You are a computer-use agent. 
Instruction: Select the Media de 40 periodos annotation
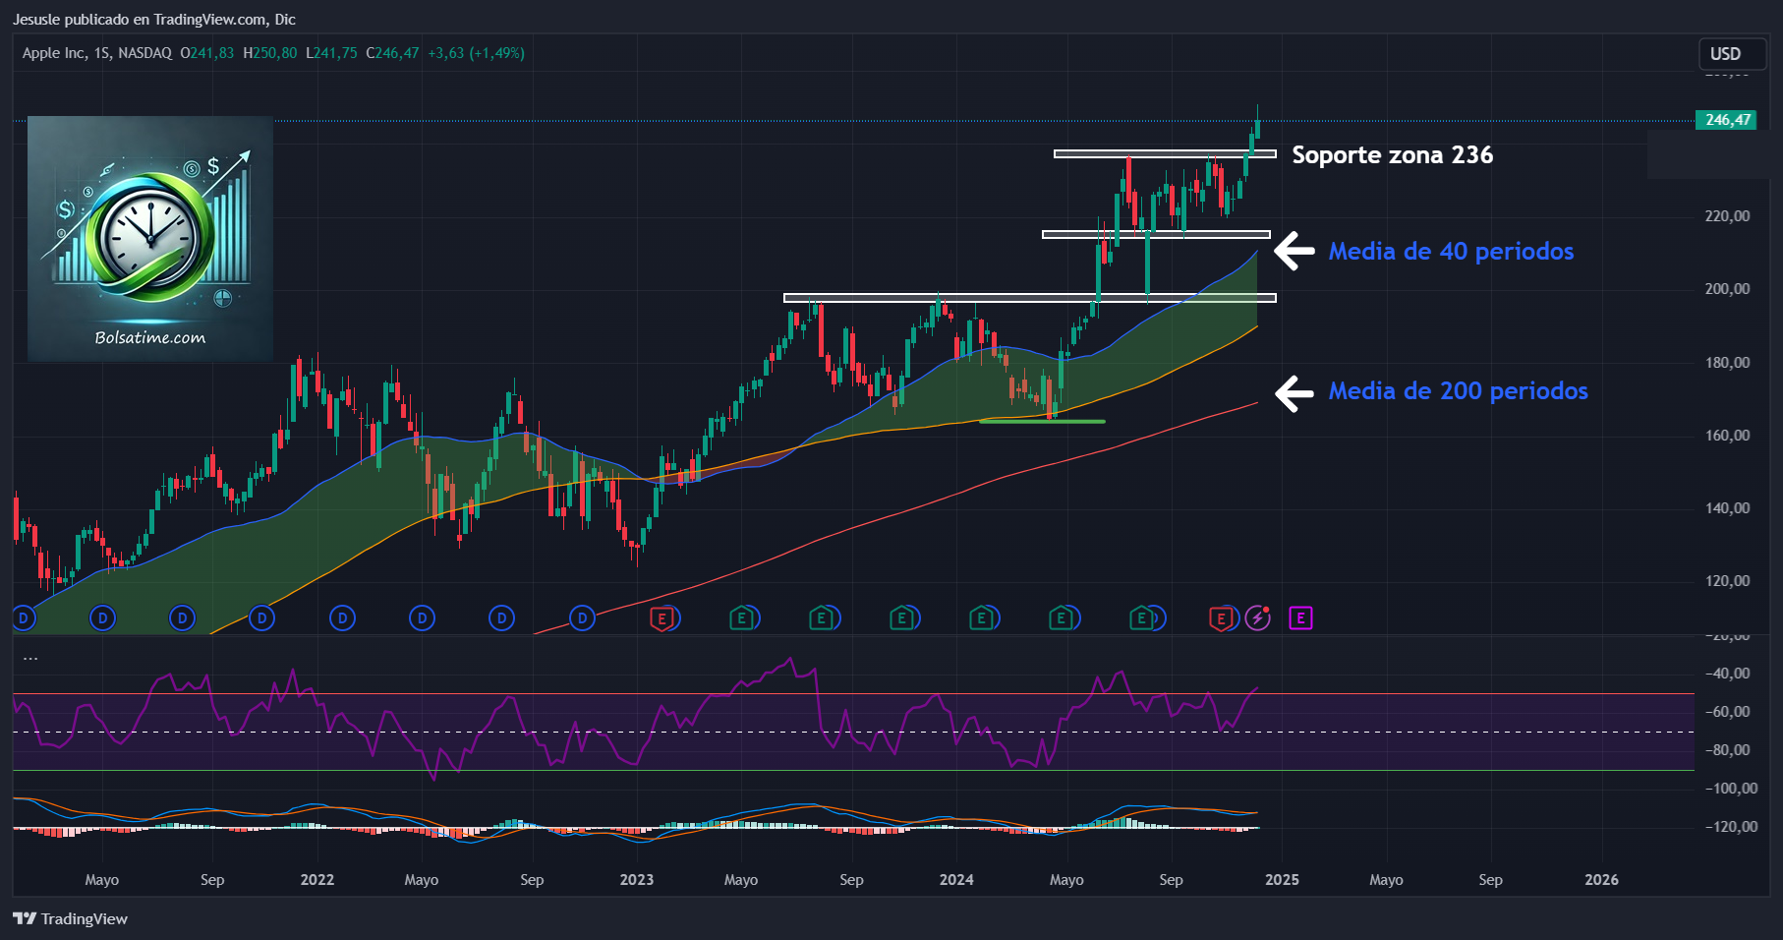click(1451, 252)
